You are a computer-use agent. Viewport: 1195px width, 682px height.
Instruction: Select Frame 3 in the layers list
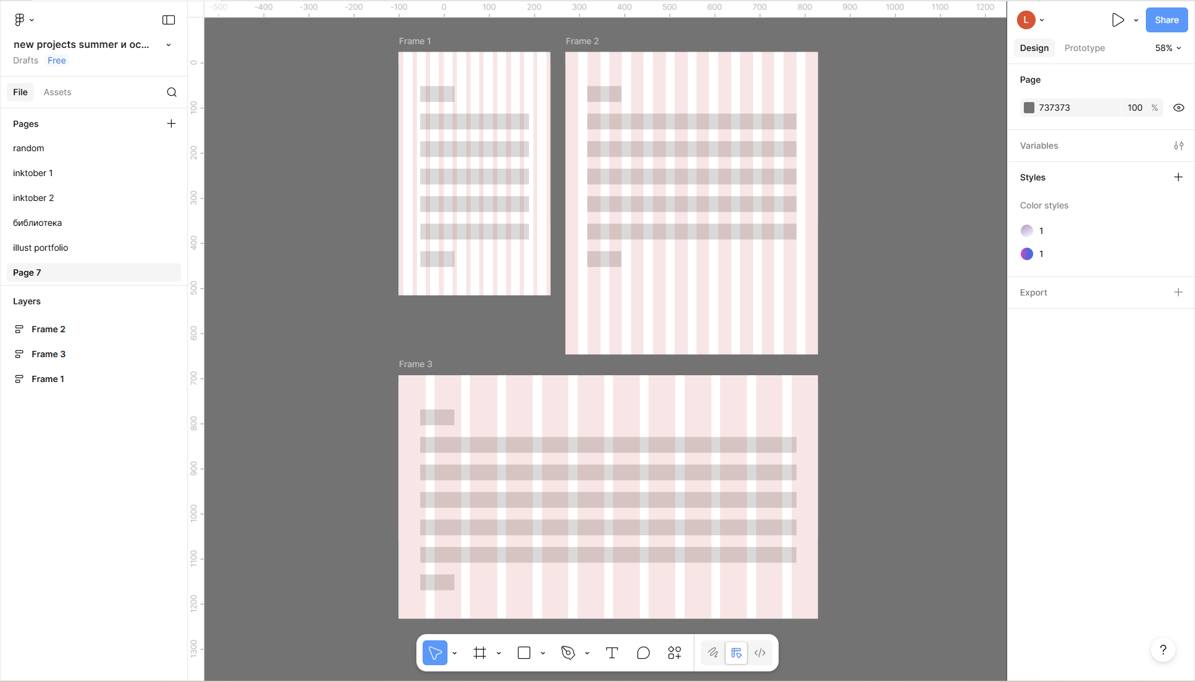[x=49, y=354]
